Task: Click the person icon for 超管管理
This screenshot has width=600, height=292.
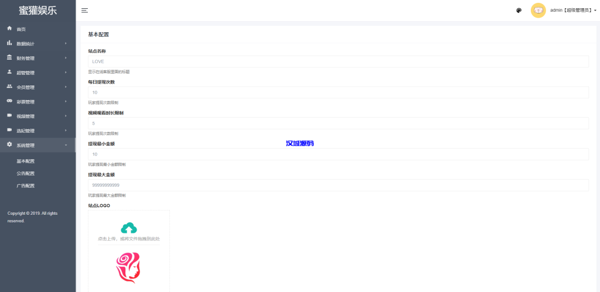Action: (x=9, y=72)
